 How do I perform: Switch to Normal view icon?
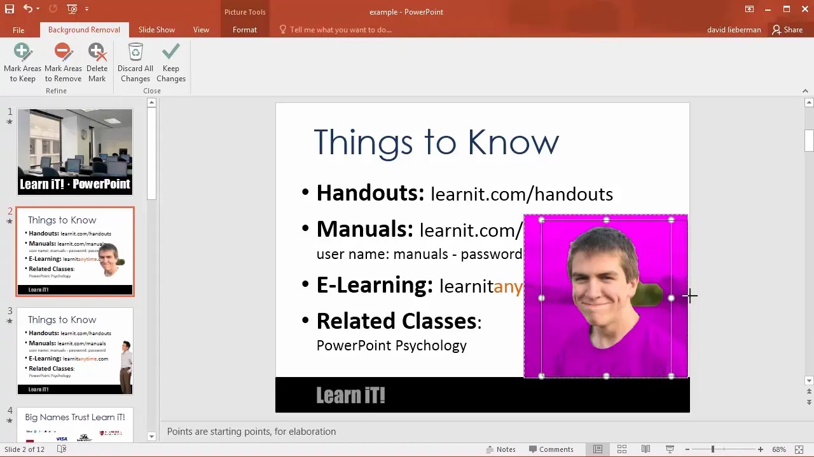598,449
